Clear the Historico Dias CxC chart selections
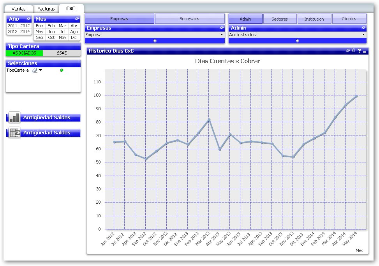This screenshot has width=379, height=266. click(x=348, y=51)
